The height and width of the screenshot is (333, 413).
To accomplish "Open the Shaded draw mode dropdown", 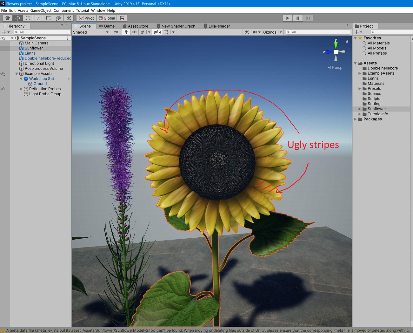I will click(x=91, y=32).
